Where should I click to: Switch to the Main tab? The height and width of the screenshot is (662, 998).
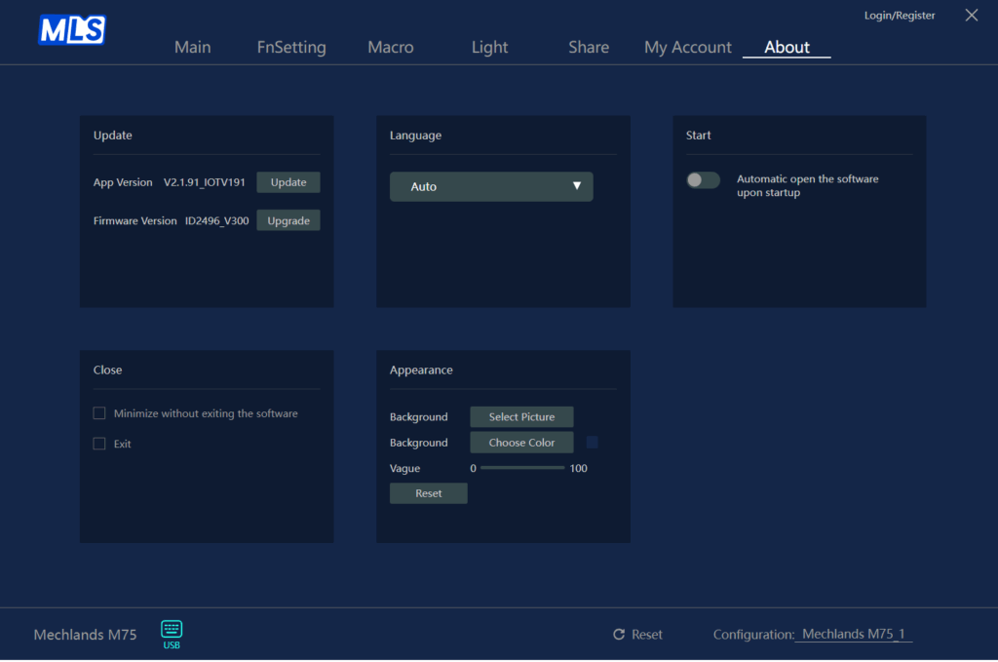(192, 47)
